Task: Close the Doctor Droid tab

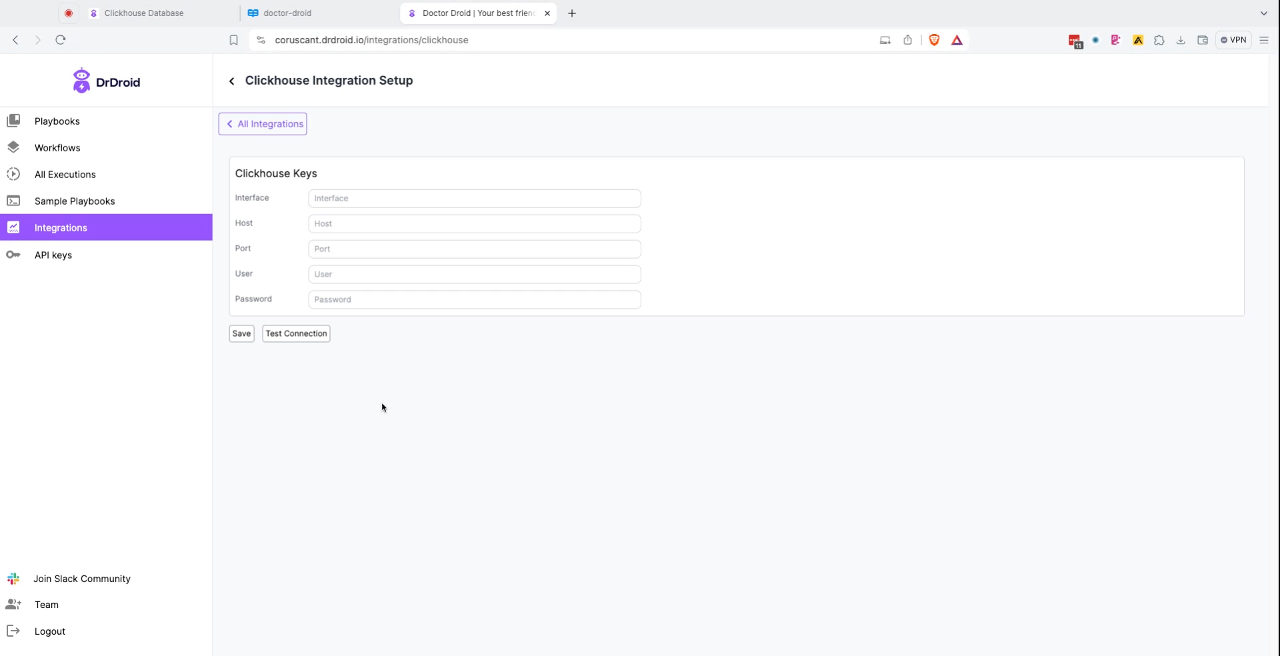Action: coord(547,13)
